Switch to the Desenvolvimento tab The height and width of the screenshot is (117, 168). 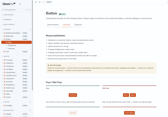(53, 25)
